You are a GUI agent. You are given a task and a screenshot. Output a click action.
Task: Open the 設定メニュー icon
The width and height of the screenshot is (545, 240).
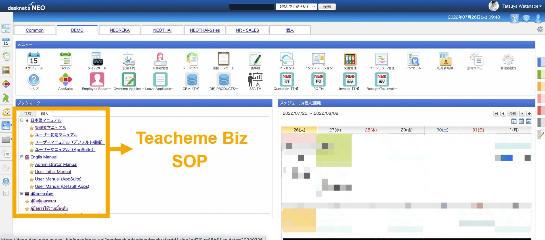[x=477, y=59]
